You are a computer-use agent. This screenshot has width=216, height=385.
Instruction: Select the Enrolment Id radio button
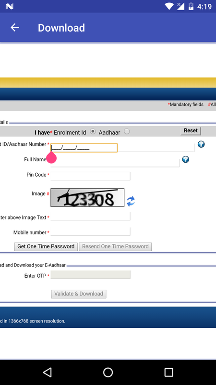pos(93,131)
